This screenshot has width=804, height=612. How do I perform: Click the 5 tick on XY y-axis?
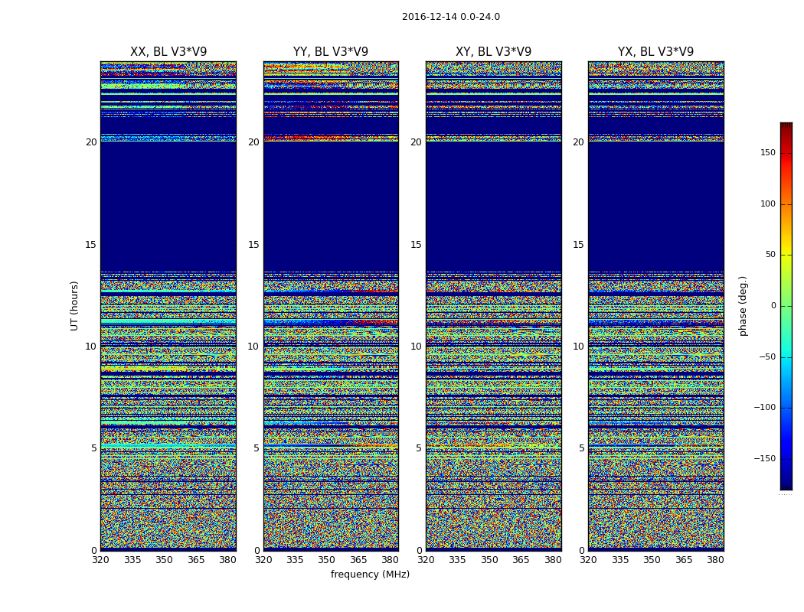click(x=420, y=448)
